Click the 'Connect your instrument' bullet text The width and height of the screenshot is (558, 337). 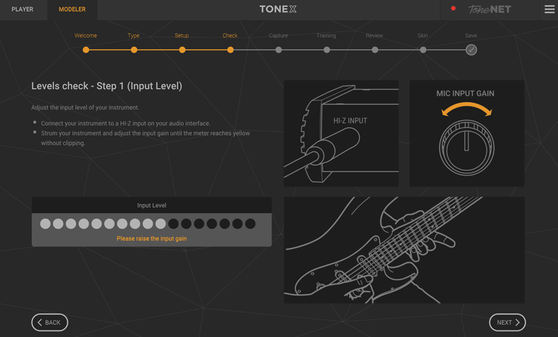126,123
